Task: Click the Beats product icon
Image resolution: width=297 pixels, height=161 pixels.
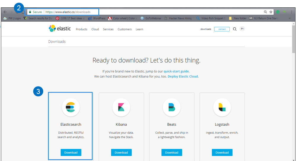Action: point(172,107)
